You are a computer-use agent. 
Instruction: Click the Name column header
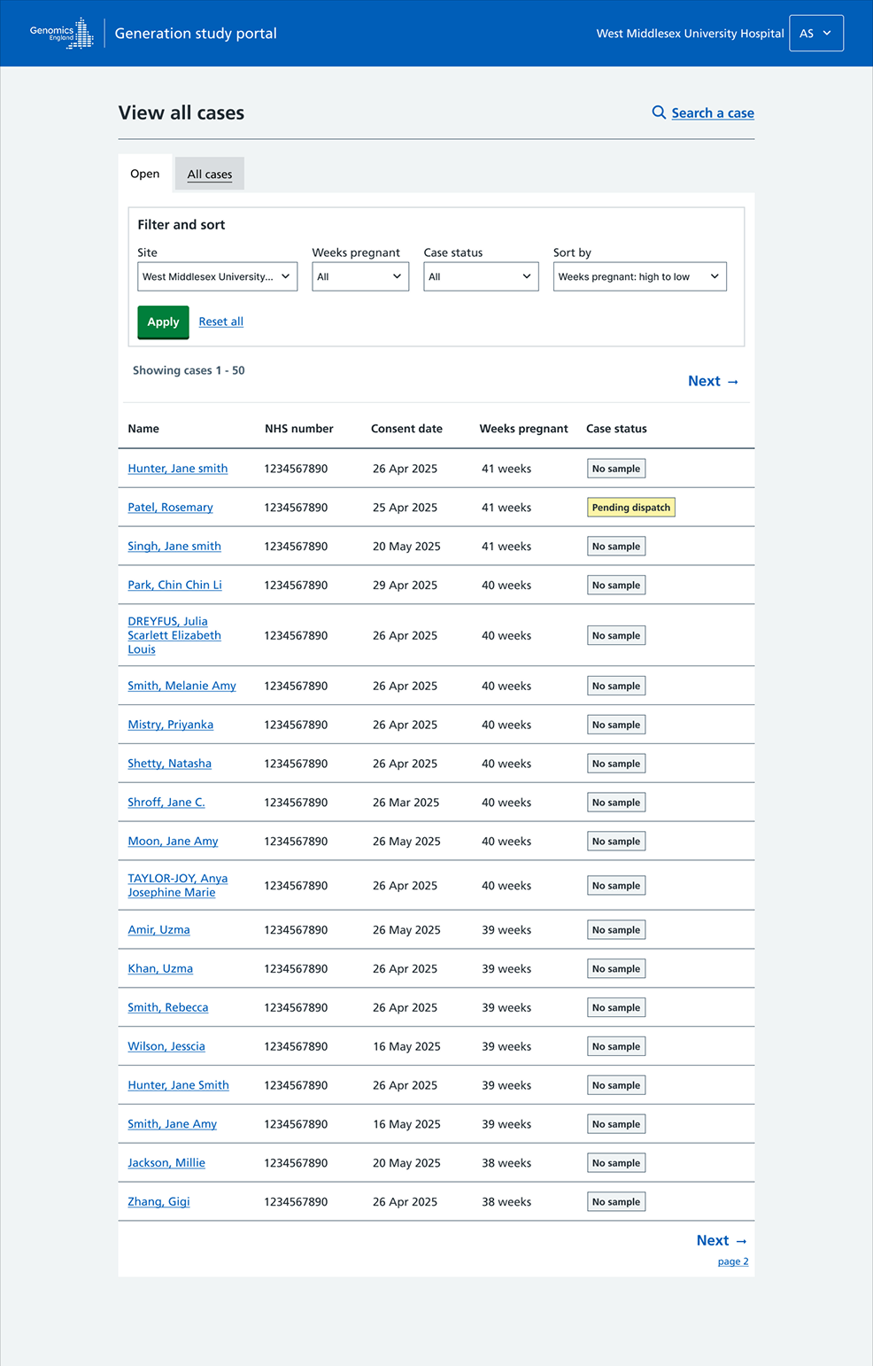143,429
